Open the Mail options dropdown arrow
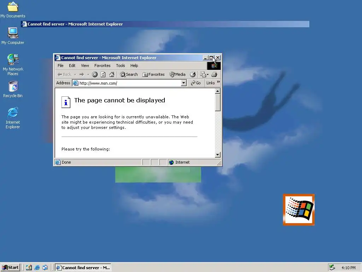 point(208,75)
